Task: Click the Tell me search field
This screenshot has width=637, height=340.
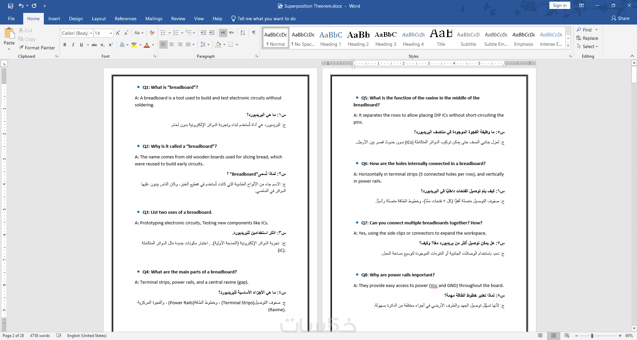Action: click(267, 19)
